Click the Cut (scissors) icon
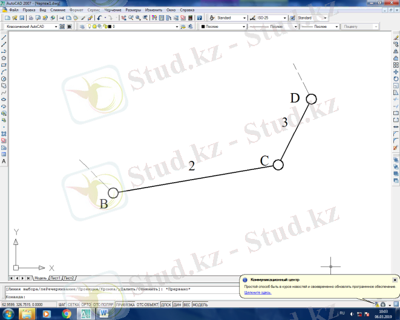The height and width of the screenshot is (320, 400). coord(62,18)
